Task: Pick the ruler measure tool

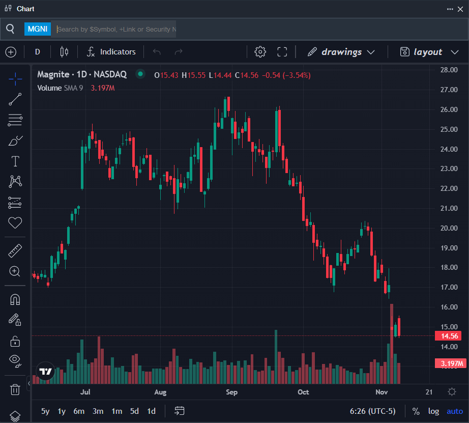Action: point(15,250)
